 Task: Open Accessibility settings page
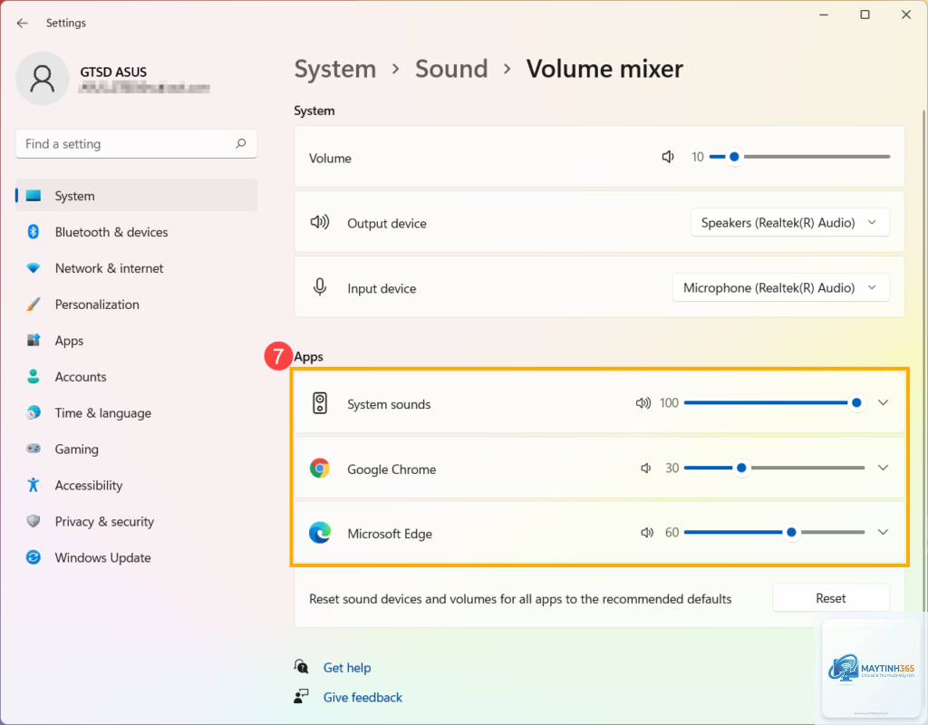(x=137, y=485)
